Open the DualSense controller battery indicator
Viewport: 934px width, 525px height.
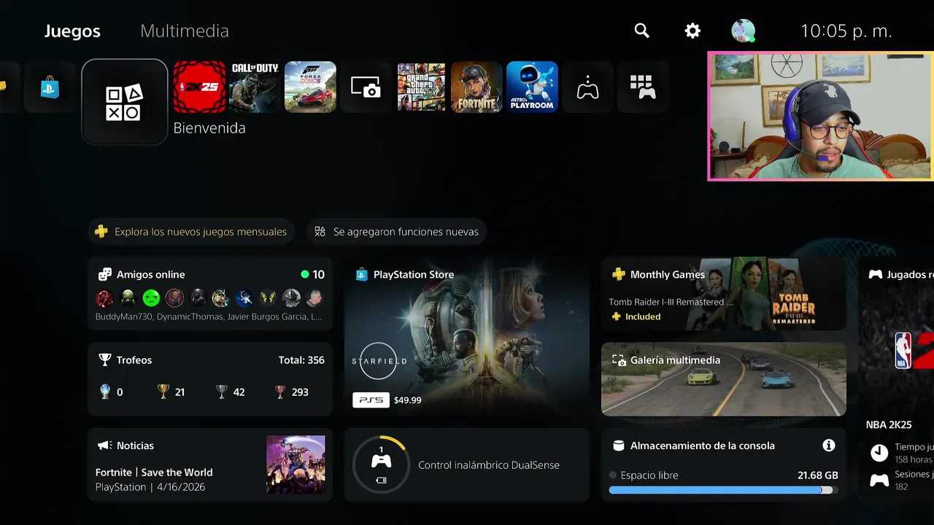[x=381, y=464]
